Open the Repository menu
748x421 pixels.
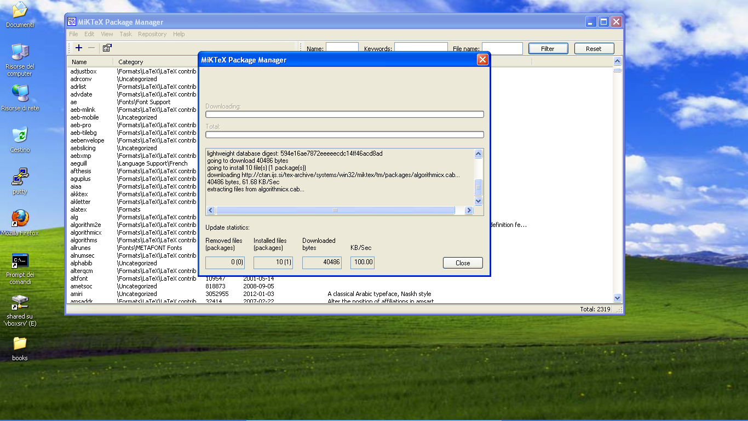coord(152,34)
